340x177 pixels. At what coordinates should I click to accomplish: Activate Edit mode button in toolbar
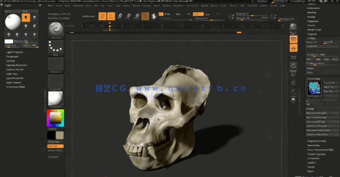[102, 16]
